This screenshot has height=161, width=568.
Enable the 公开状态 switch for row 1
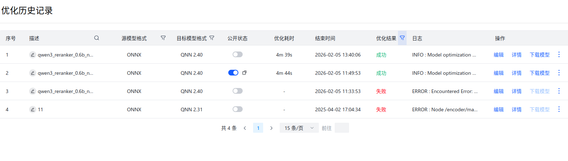[237, 54]
